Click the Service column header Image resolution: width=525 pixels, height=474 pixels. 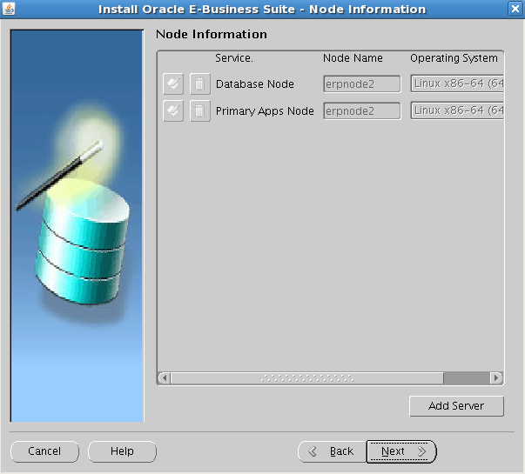point(234,58)
